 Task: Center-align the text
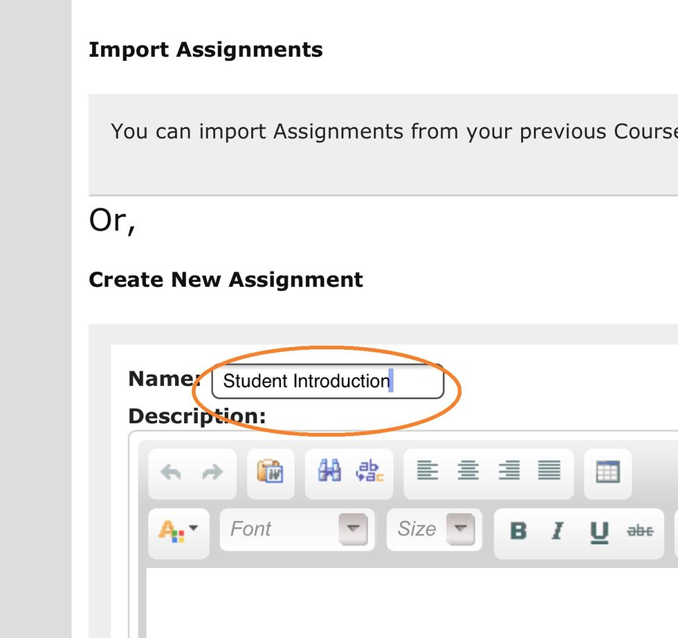tap(468, 470)
